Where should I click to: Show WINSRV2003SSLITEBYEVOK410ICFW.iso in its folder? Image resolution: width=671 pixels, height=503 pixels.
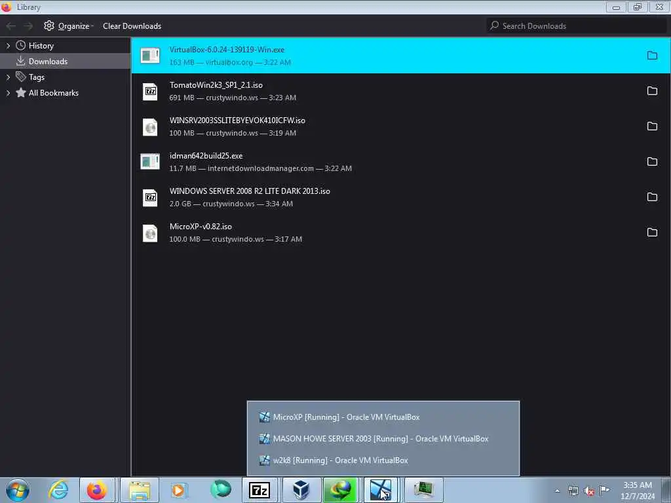click(x=652, y=126)
